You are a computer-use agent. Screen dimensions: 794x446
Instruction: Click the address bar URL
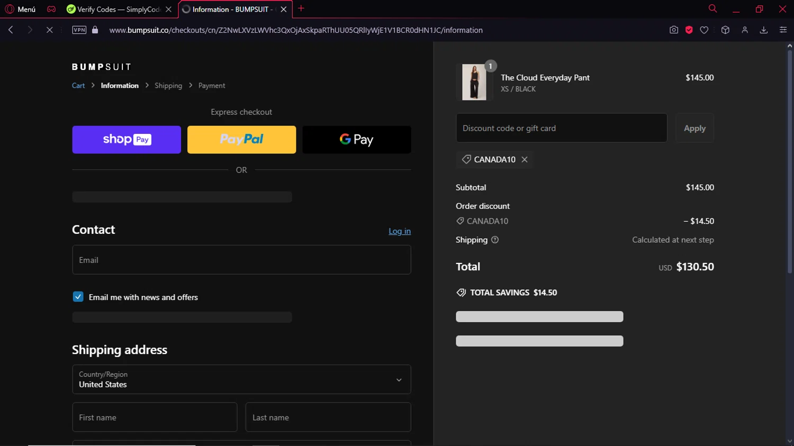(296, 30)
